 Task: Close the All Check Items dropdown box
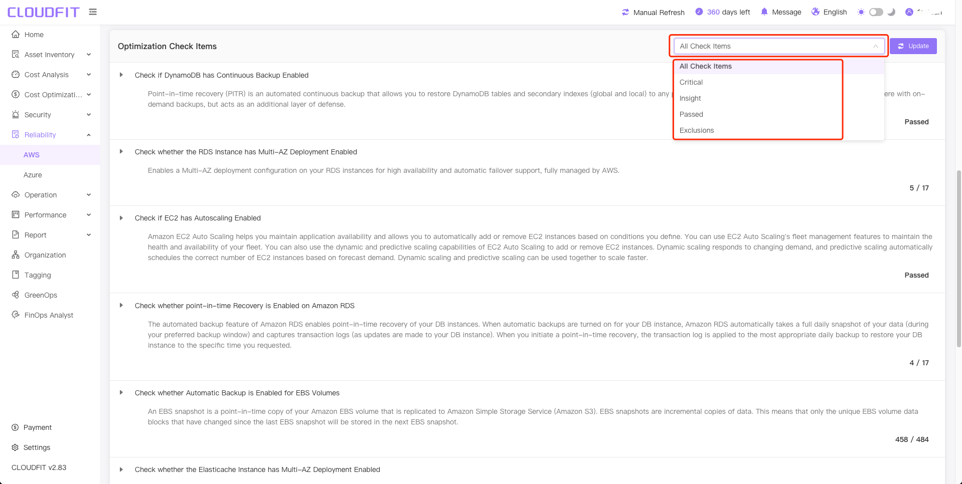pos(779,46)
